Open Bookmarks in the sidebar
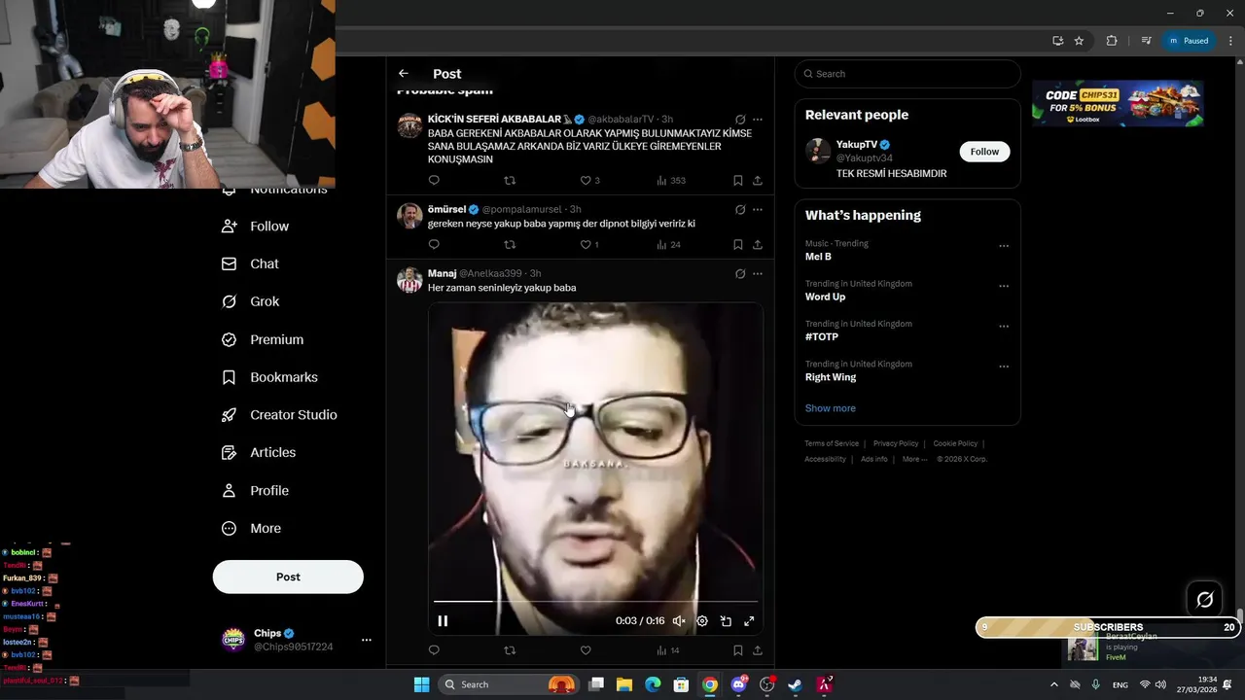Viewport: 1245px width, 700px height. (x=269, y=377)
